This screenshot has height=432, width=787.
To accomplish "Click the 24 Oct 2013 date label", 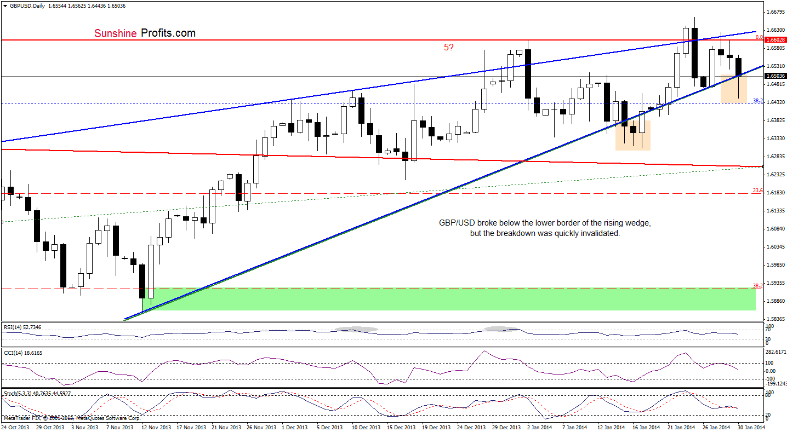I will coord(16,427).
